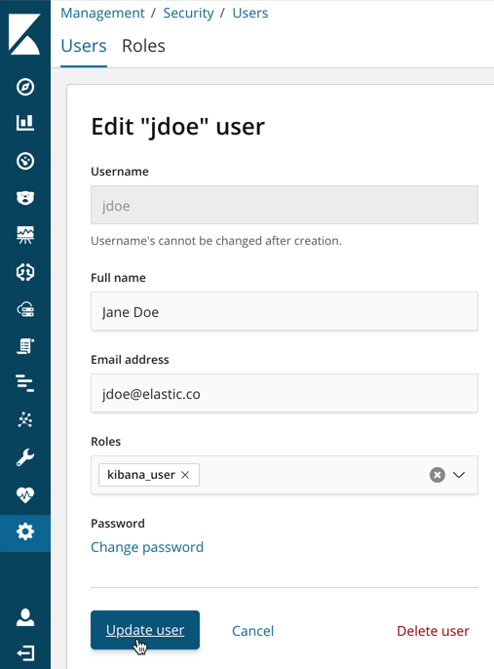Clear all selected roles with the circle X
Image resolution: width=494 pixels, height=669 pixels.
[x=437, y=475]
